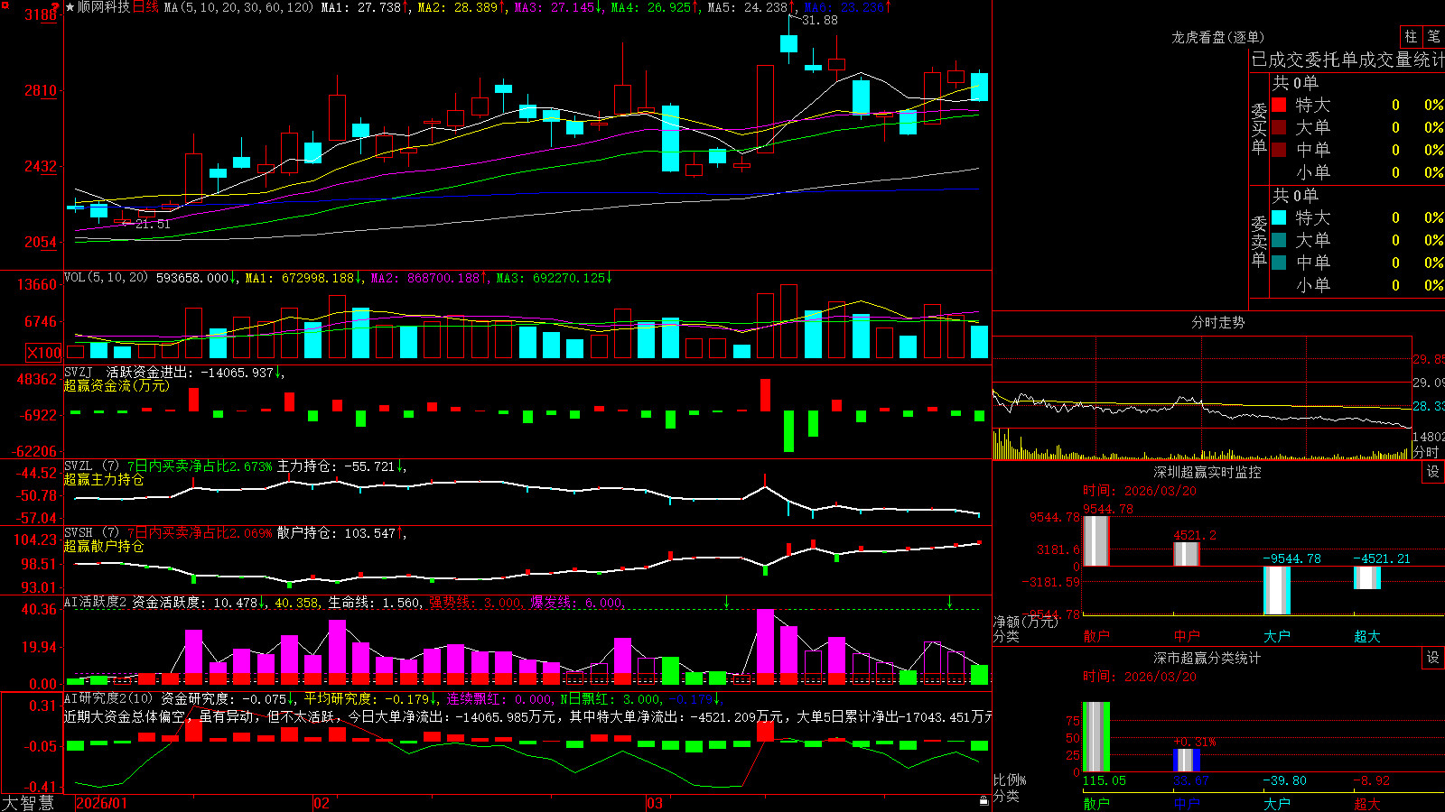Click the 4521.2 中户 bar in 实时监控
This screenshot has width=1445, height=812.
click(x=1186, y=554)
